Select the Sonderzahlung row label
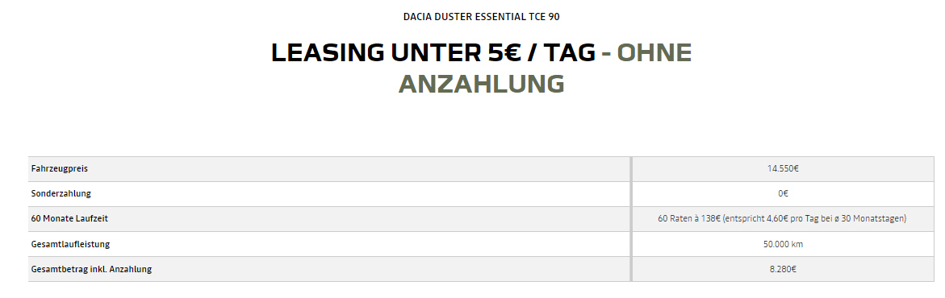Viewport: 945px width, 298px height. tap(61, 194)
